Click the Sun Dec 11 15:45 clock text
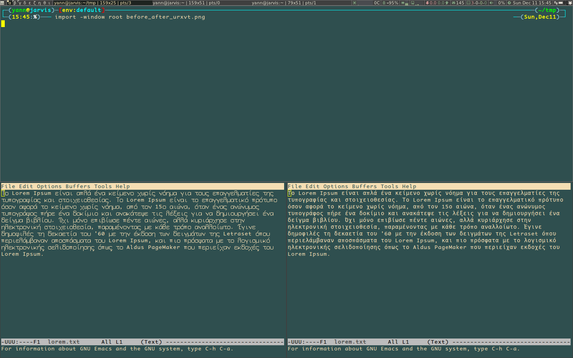Viewport: 573px width, 358px height. click(532, 3)
